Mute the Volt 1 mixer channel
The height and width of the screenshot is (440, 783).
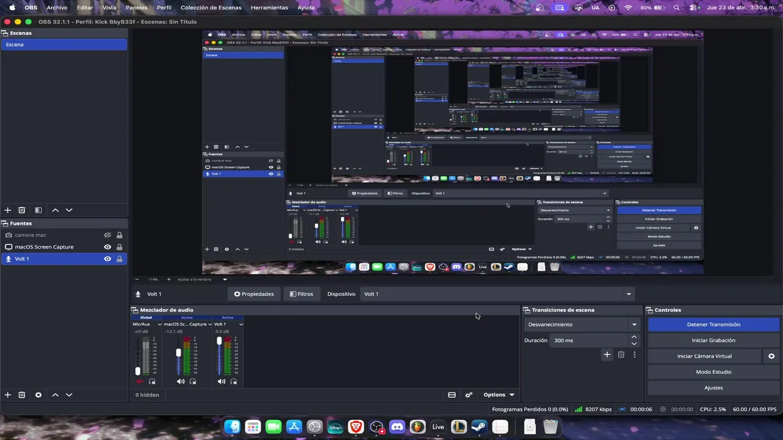(x=221, y=381)
